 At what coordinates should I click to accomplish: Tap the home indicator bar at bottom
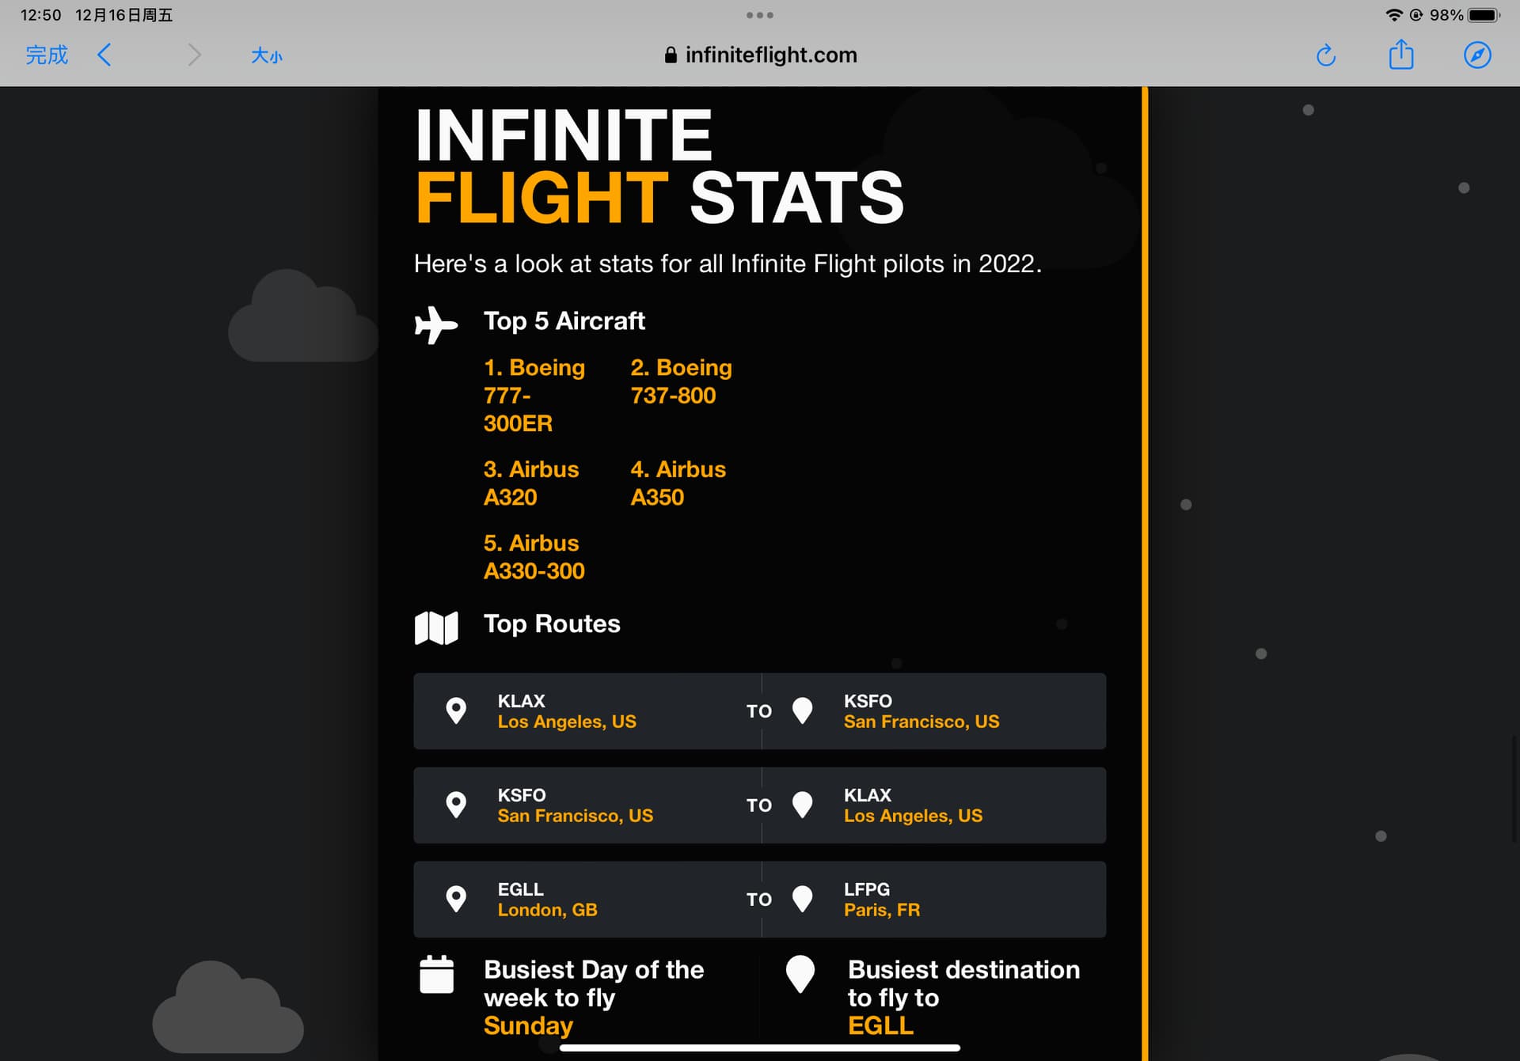pyautogui.click(x=759, y=1048)
